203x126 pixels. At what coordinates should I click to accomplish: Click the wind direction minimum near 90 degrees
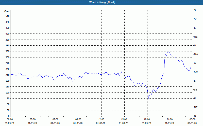pyautogui.click(x=149, y=98)
